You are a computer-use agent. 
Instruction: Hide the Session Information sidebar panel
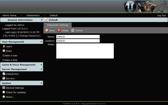click(x=42, y=20)
